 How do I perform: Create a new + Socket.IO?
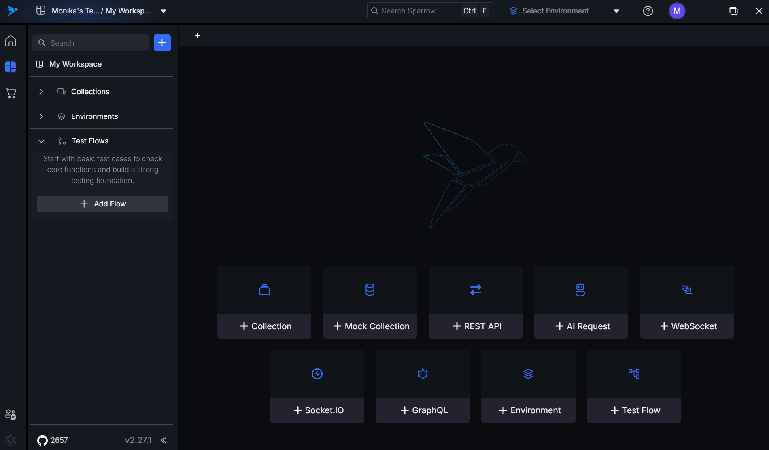pos(317,410)
